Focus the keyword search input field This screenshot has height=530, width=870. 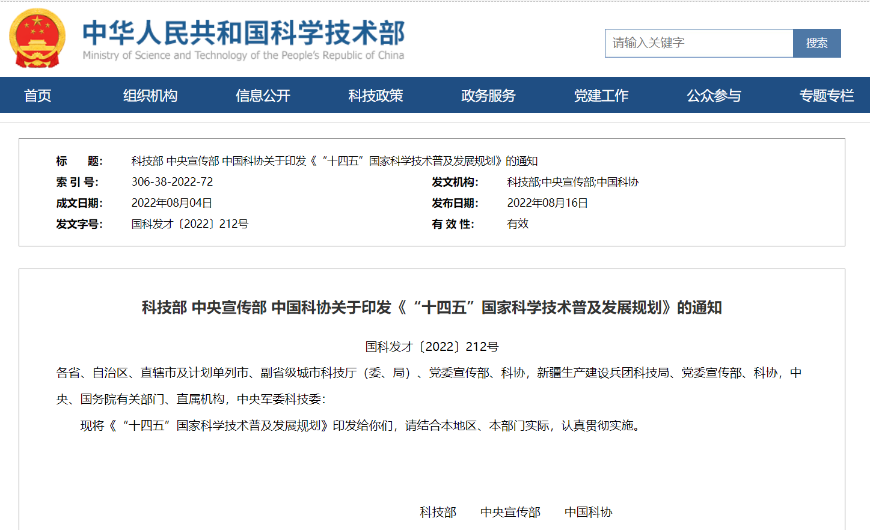pos(699,43)
